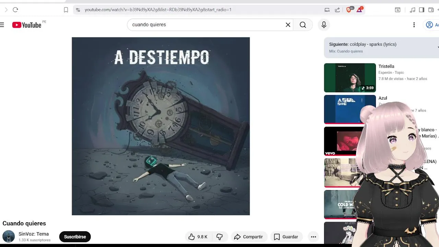Viewport: 439px width, 247px height.
Task: Clear the search text with X
Action: point(288,25)
